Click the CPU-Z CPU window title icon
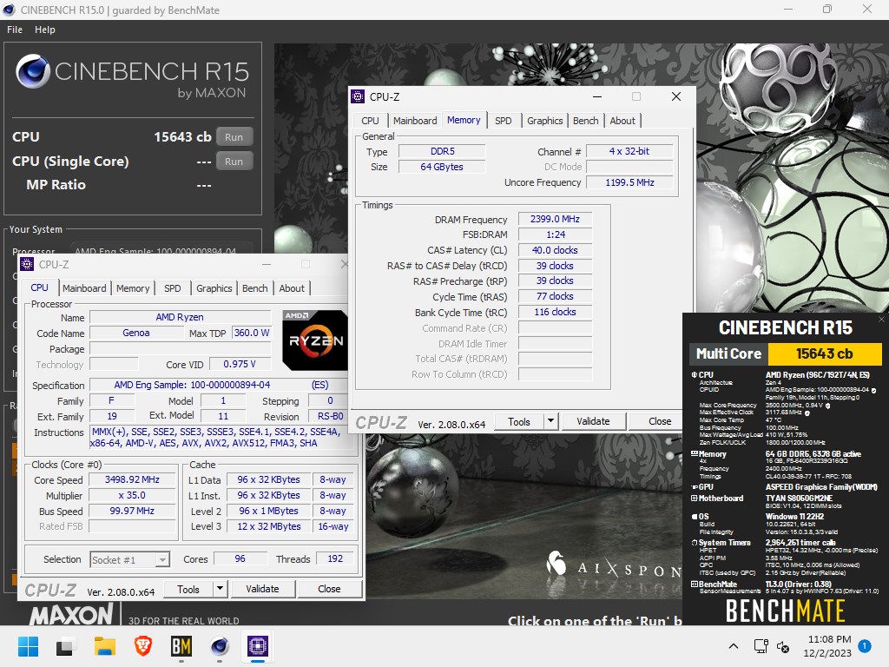This screenshot has width=889, height=667. click(27, 264)
